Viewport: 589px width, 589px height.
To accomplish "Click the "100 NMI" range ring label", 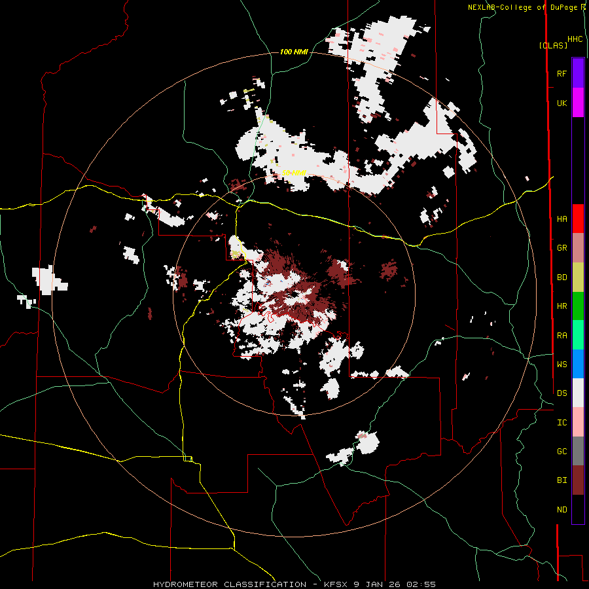I will (294, 52).
